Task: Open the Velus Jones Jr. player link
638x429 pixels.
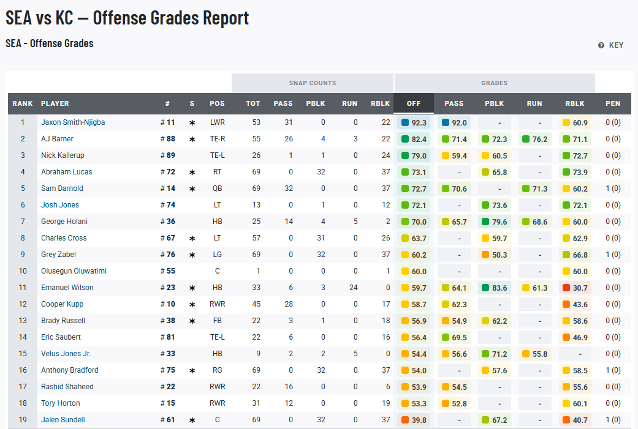Action: coord(66,354)
